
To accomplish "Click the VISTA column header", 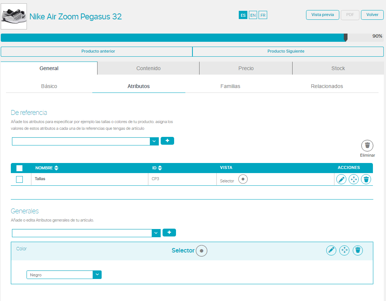I will pyautogui.click(x=226, y=167).
